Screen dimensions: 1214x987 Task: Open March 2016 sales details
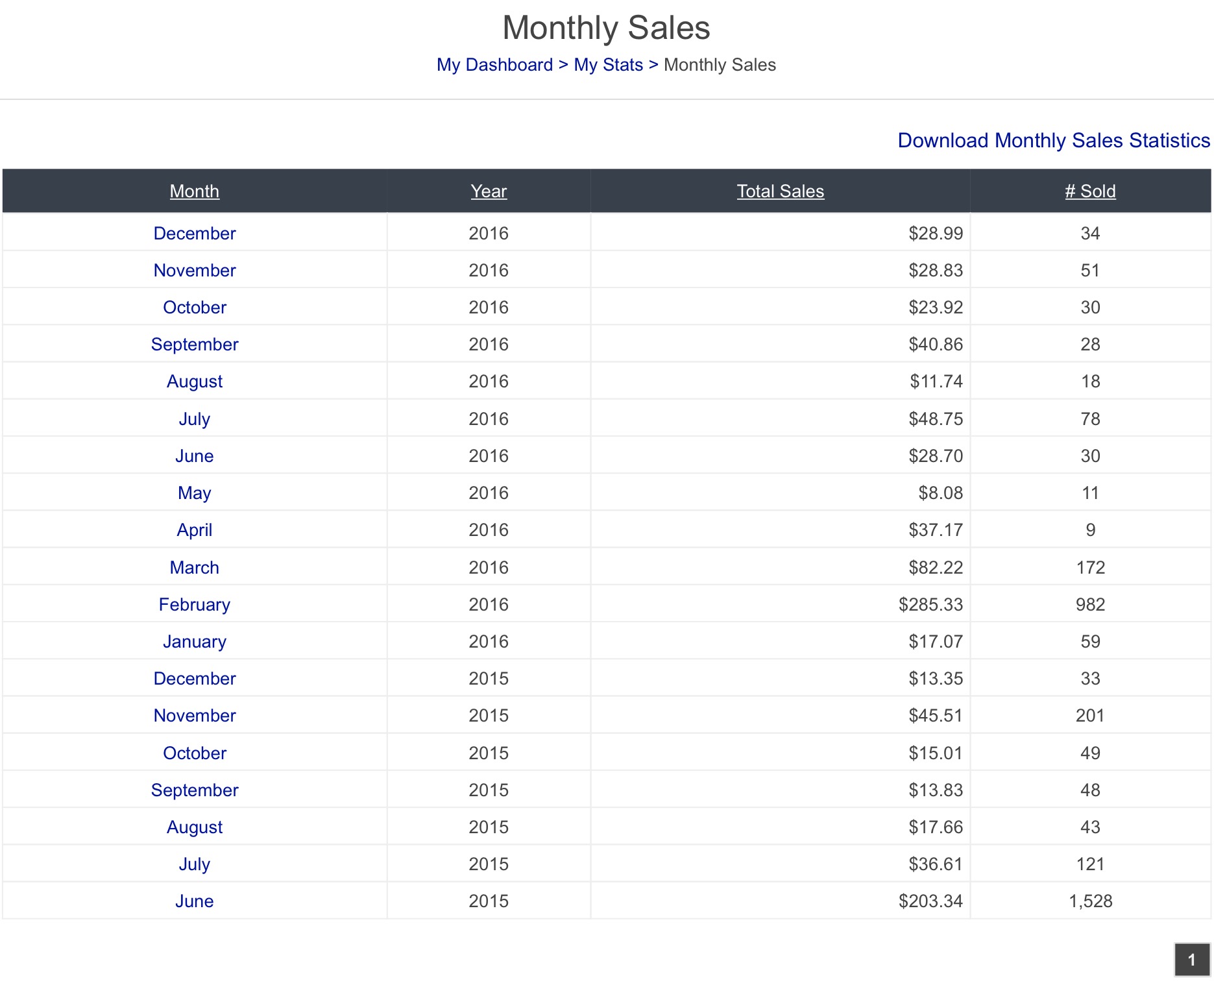tap(195, 568)
